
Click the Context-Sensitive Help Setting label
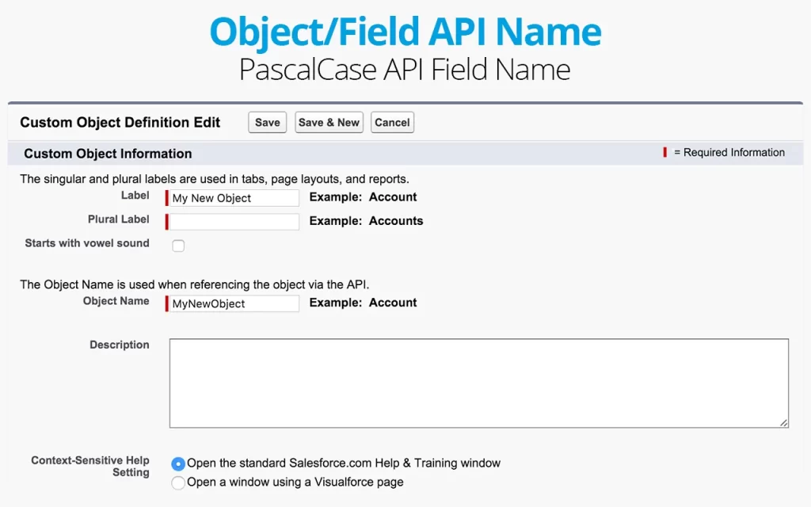tap(90, 466)
